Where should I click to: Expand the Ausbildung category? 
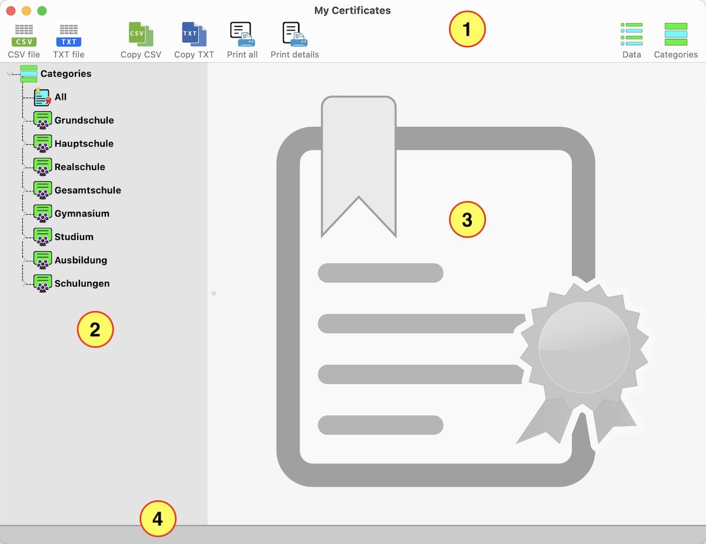click(x=24, y=261)
